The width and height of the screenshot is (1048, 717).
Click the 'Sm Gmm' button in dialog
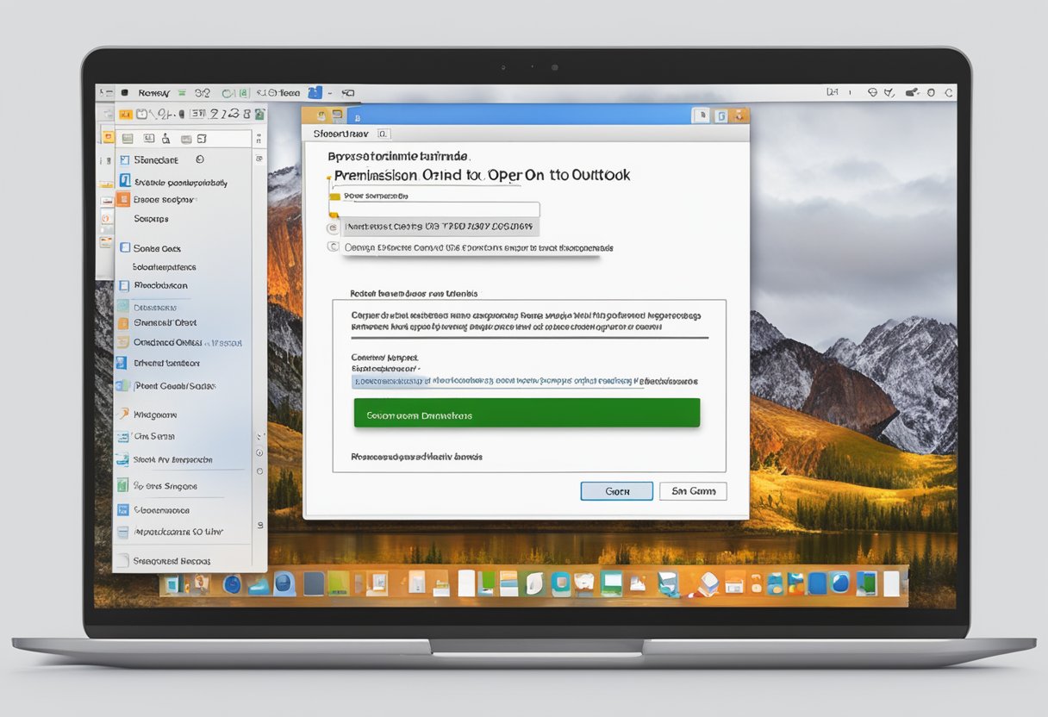692,491
